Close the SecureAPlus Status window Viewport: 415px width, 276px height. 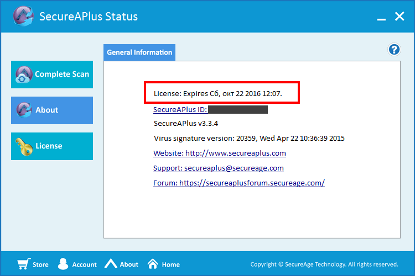pos(400,17)
